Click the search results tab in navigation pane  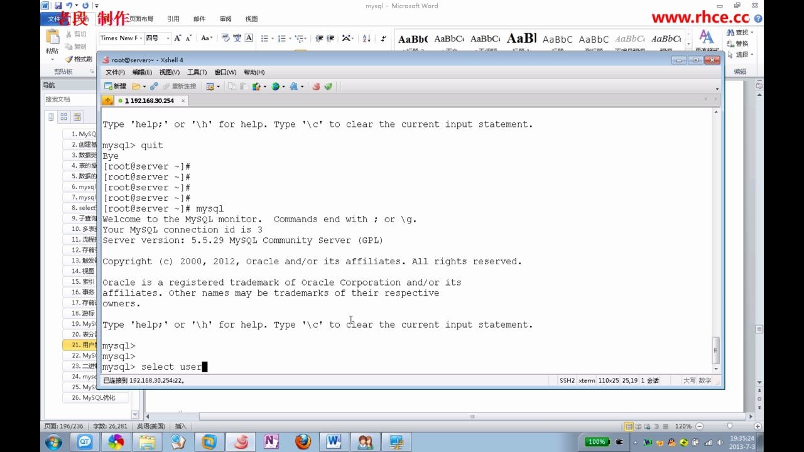[77, 117]
